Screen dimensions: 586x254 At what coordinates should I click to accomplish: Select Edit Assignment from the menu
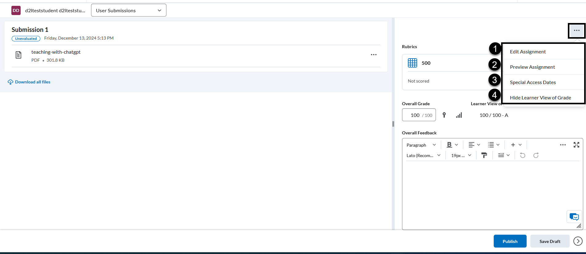(x=528, y=52)
